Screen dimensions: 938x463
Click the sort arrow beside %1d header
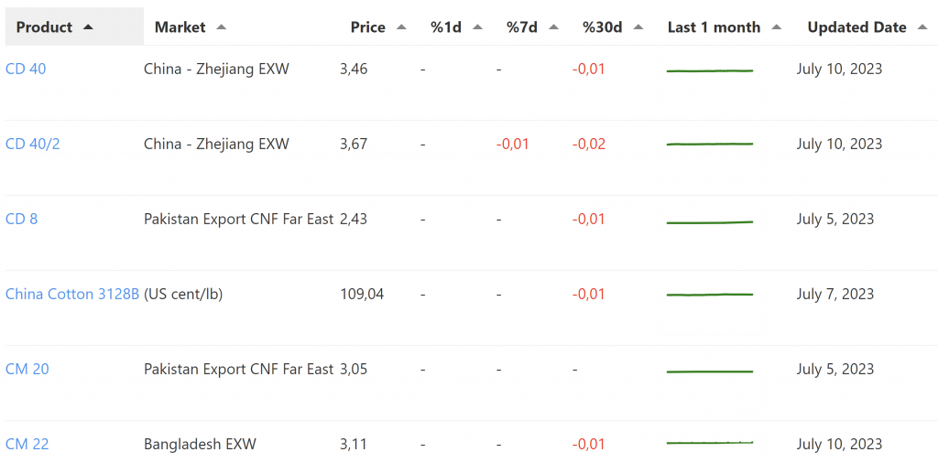coord(477,27)
